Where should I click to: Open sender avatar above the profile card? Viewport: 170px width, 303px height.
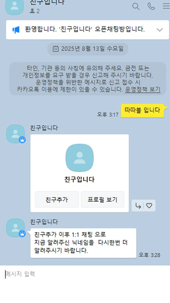point(15,134)
